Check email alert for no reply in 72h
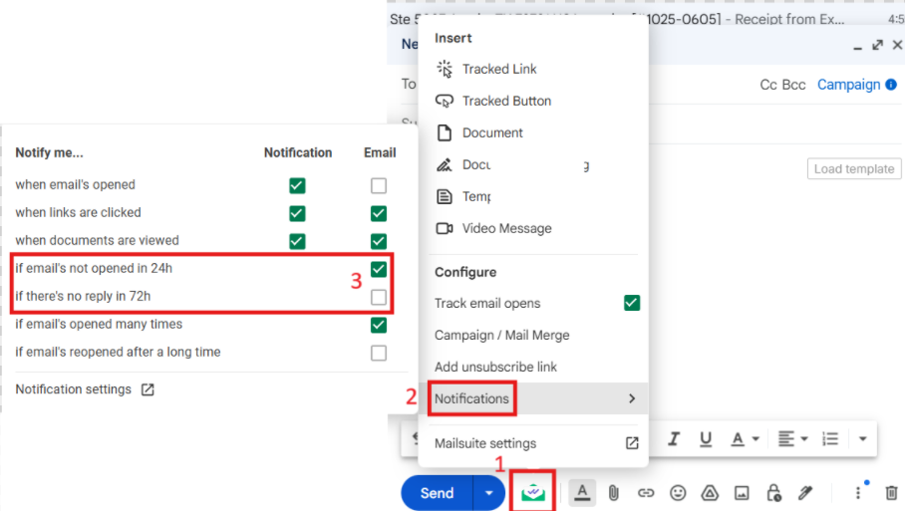This screenshot has height=511, width=905. (378, 297)
